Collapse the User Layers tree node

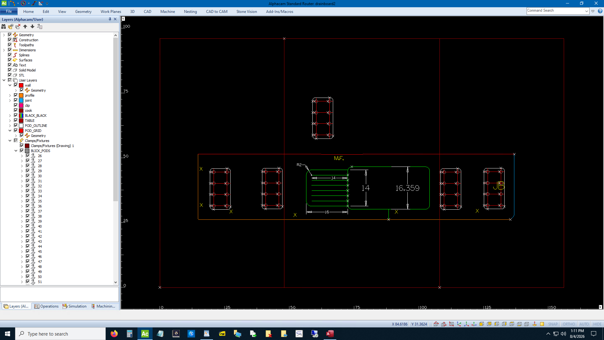tap(4, 80)
